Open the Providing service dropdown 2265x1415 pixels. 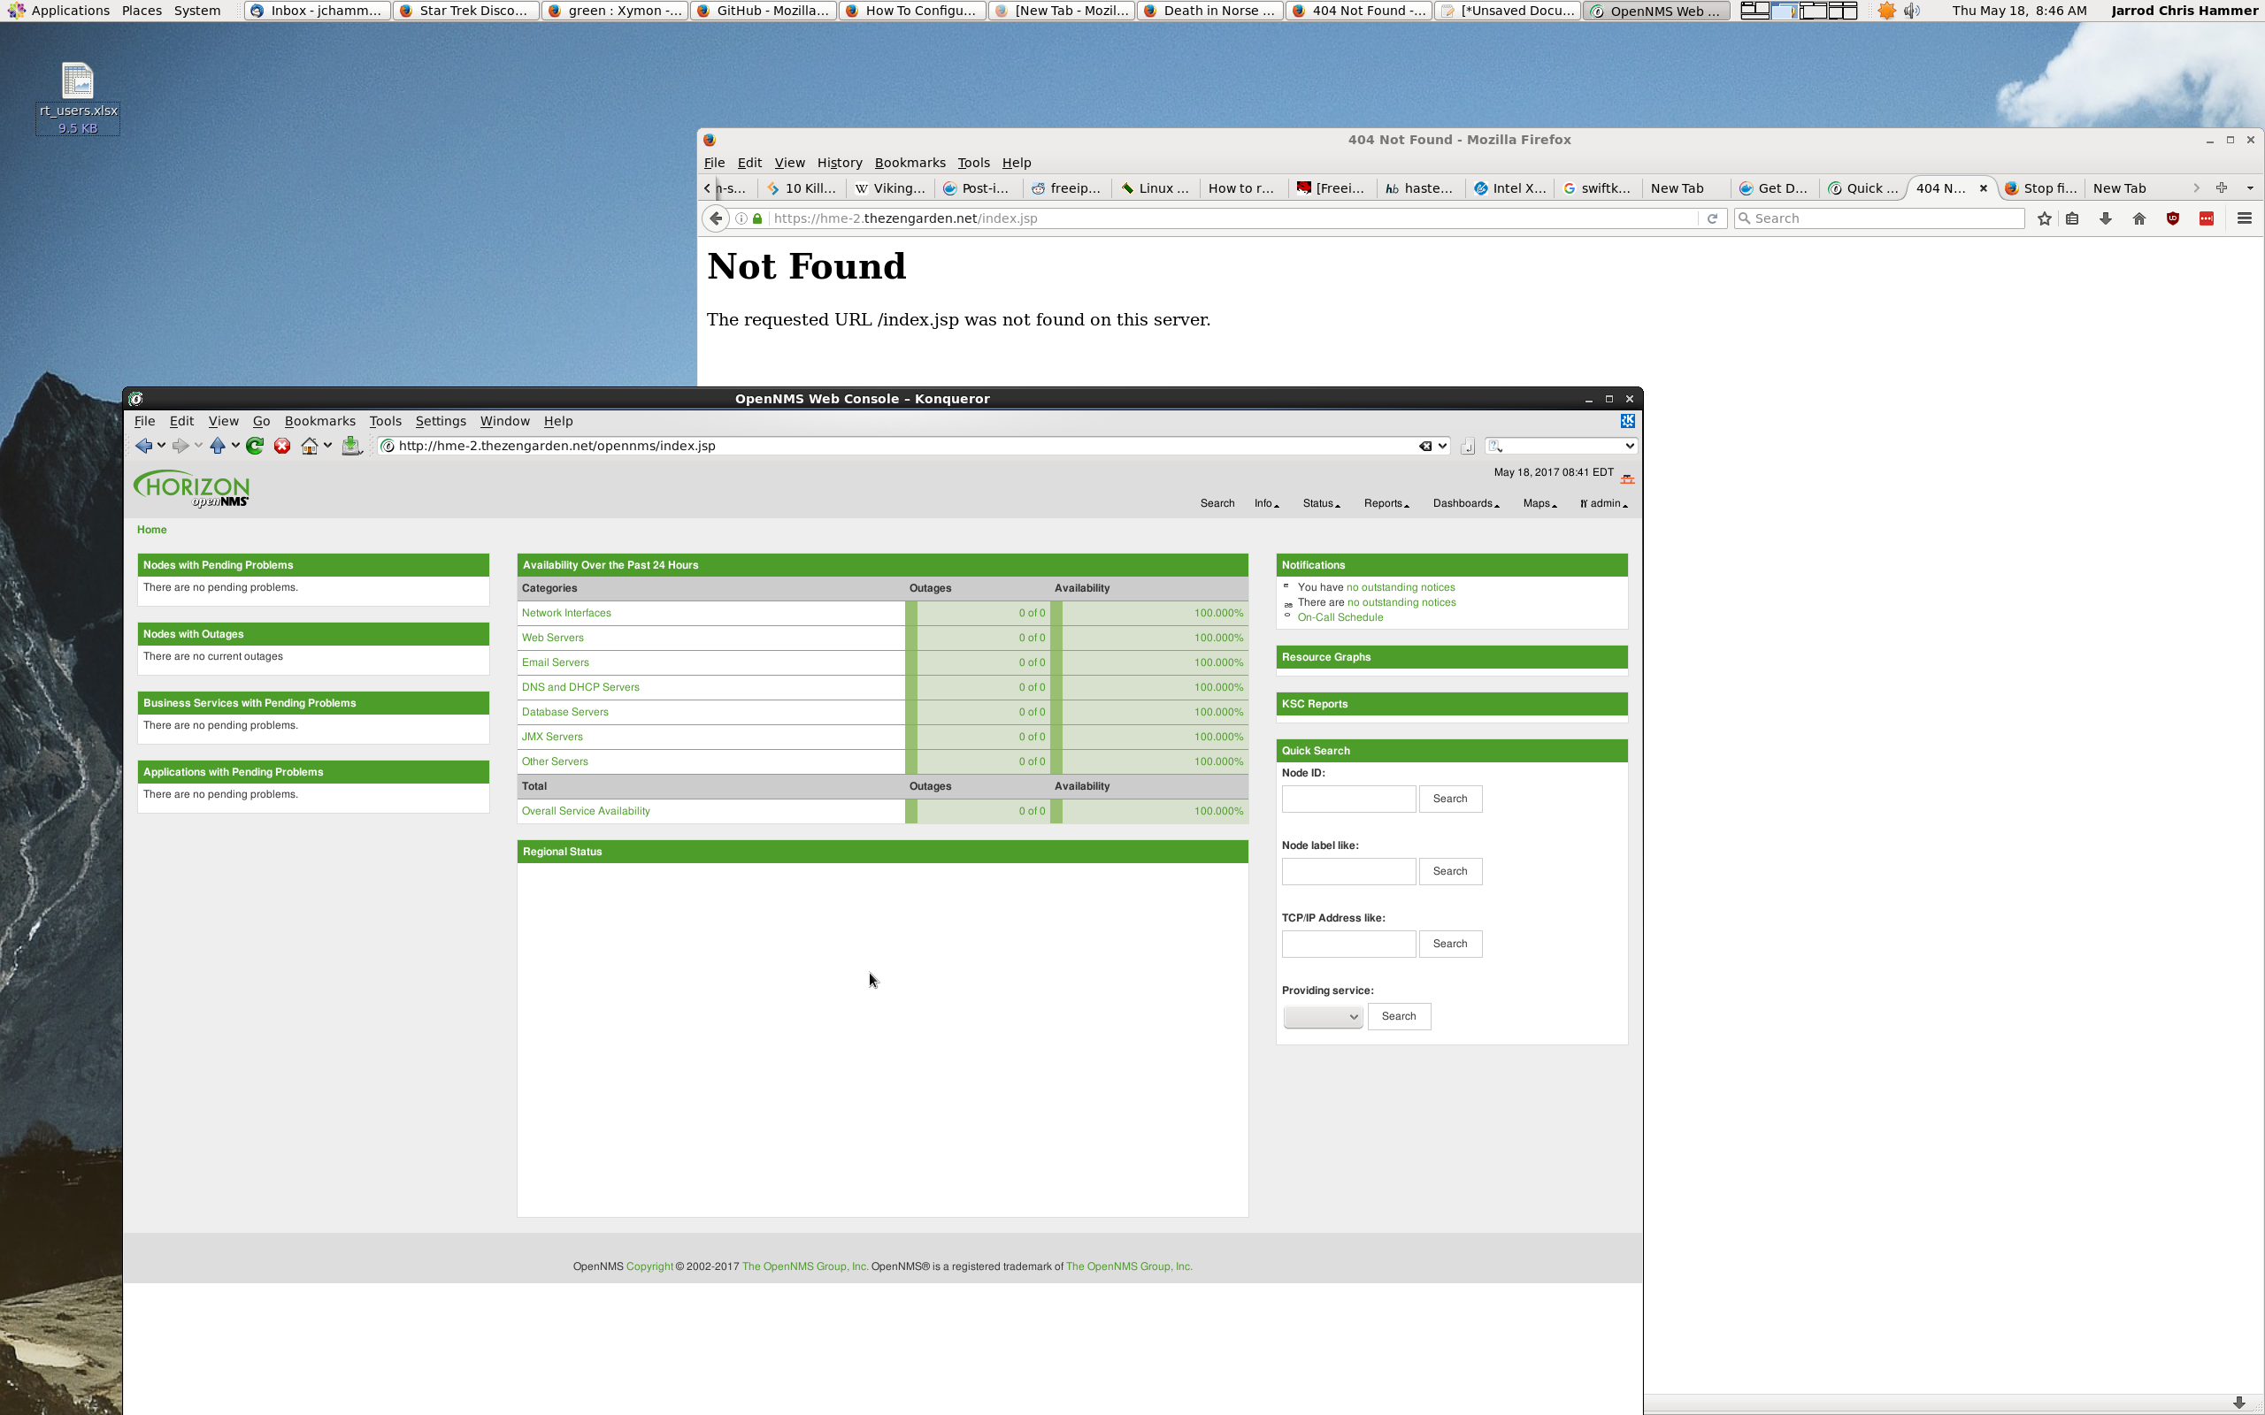click(1323, 1016)
